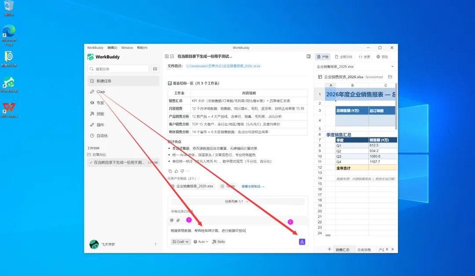Click into the message input text box
This screenshot has height=276, width=475.
tap(238, 231)
